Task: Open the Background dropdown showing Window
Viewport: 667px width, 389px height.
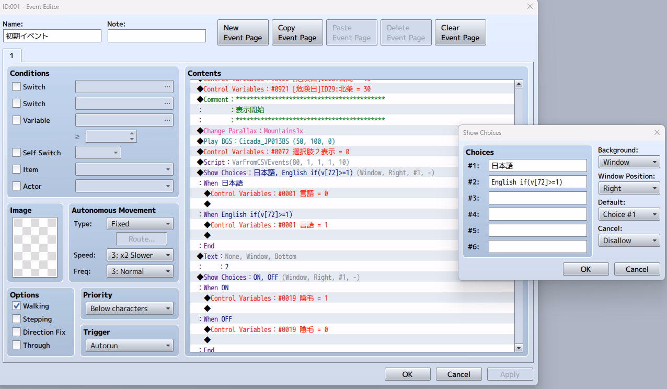Action: (x=629, y=162)
